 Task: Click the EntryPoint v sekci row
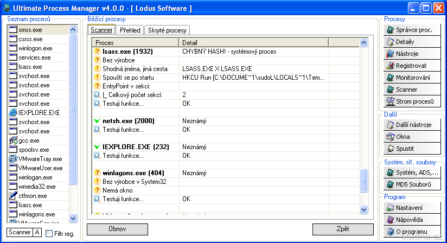225,86
